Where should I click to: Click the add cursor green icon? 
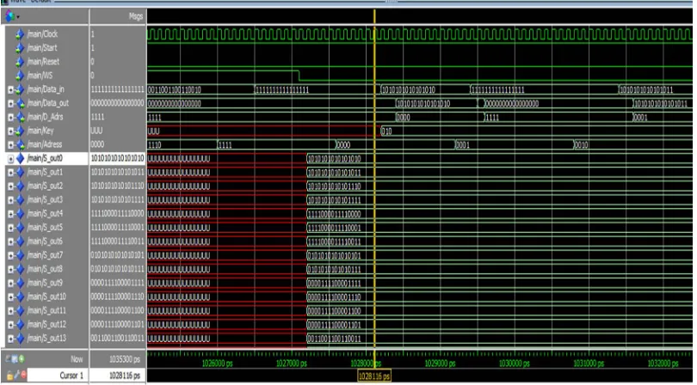[22, 358]
